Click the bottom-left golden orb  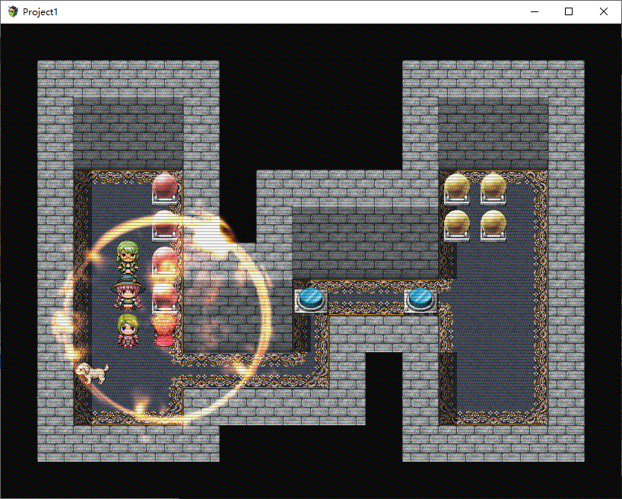tap(456, 225)
